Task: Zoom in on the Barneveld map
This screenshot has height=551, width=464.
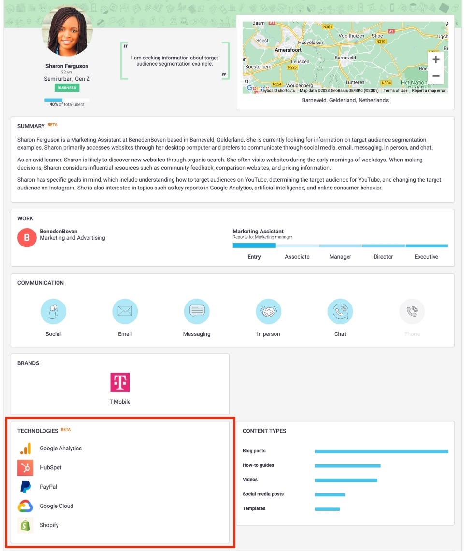Action: (435, 59)
